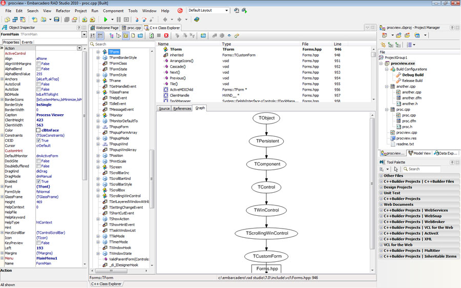Switch to the Events tab in Object Inspector
This screenshot has height=288, width=461.
point(27,42)
